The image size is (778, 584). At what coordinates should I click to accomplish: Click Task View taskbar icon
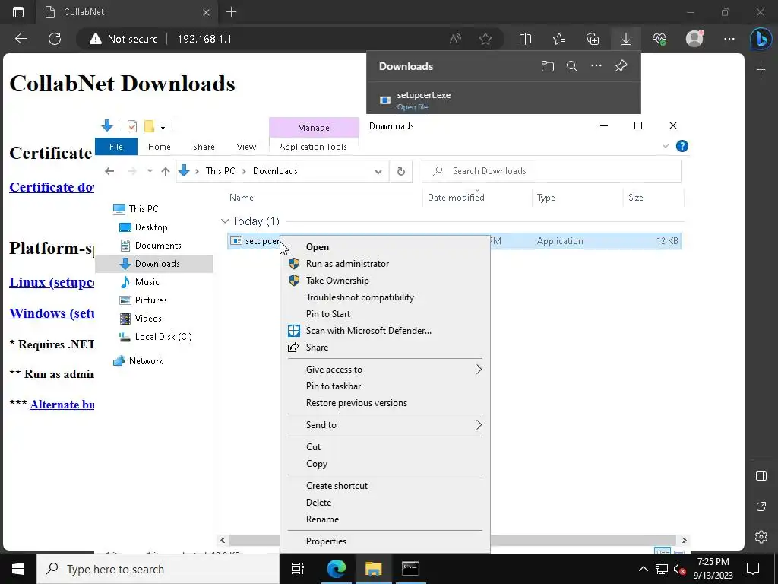(298, 569)
